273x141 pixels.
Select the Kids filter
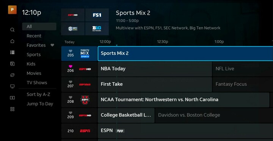[31, 64]
